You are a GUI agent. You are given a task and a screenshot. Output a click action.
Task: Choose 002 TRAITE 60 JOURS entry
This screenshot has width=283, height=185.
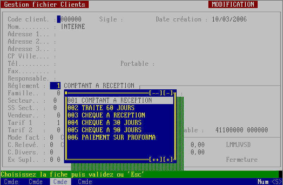coord(101,108)
